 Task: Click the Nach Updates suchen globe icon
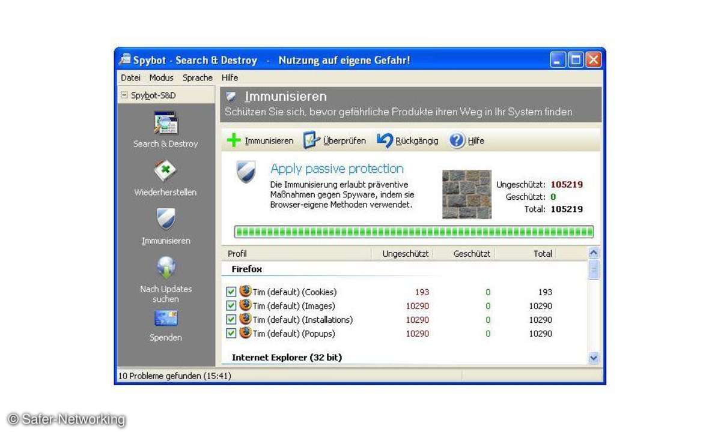166,267
